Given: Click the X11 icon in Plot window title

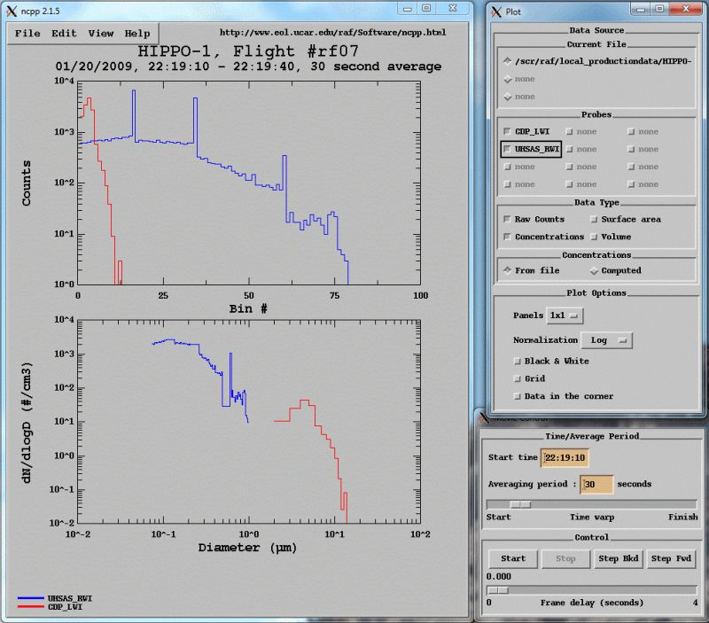Looking at the screenshot, I should tap(495, 12).
